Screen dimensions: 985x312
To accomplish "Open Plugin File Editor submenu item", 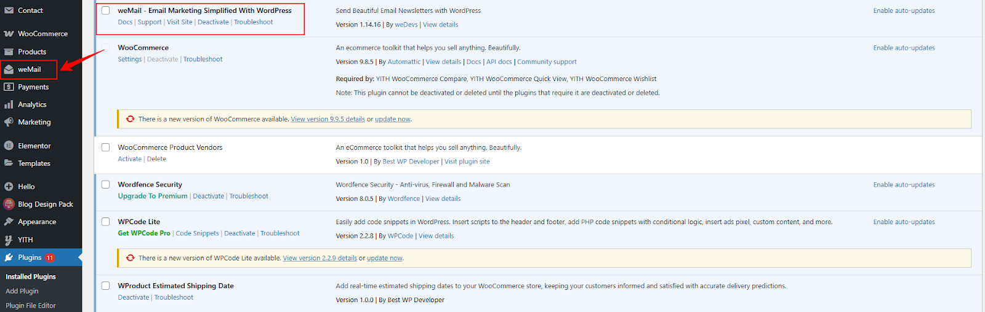I will point(31,306).
